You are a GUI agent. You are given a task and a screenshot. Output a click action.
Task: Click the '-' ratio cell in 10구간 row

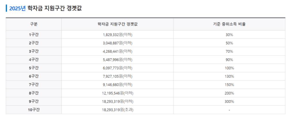pyautogui.click(x=229, y=110)
